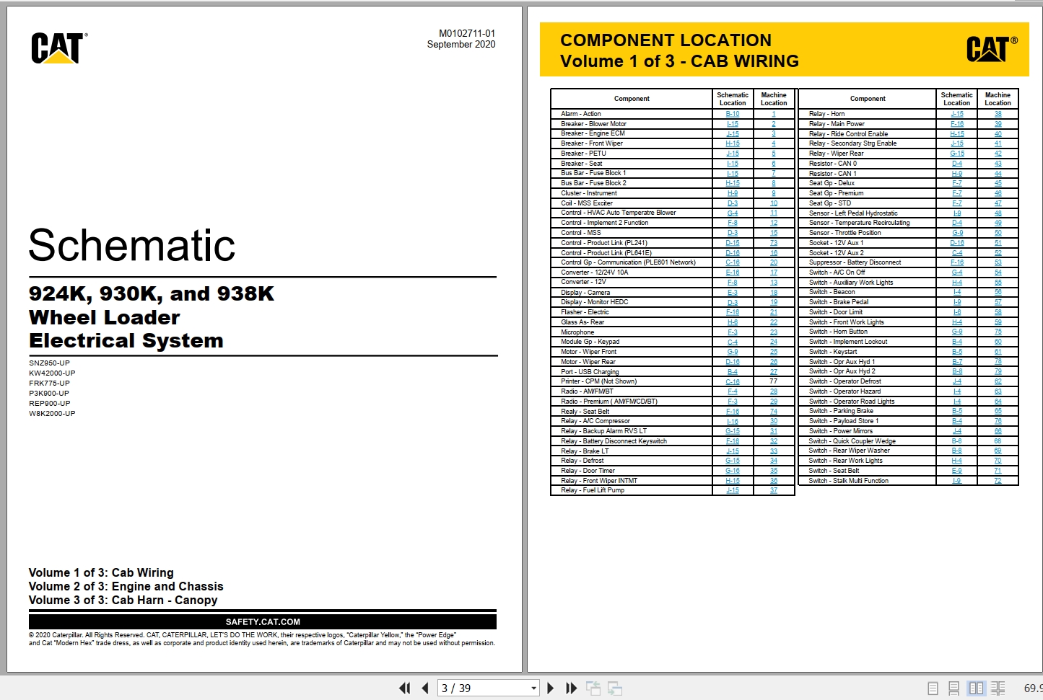Follow machine location 10 for Coil - MSS Exciter
The image size is (1043, 700).
point(773,203)
